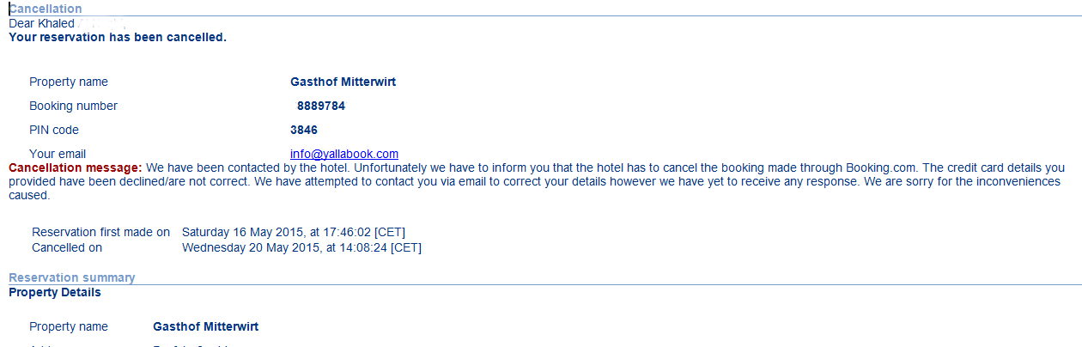1082x347 pixels.
Task: Select the Saturday 16 May 2015 timestamp
Action: tap(294, 233)
